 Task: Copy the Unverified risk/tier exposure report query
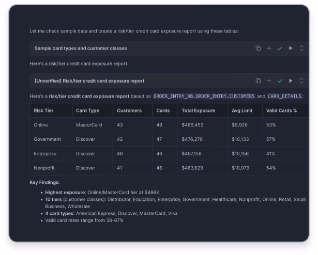tap(258, 81)
